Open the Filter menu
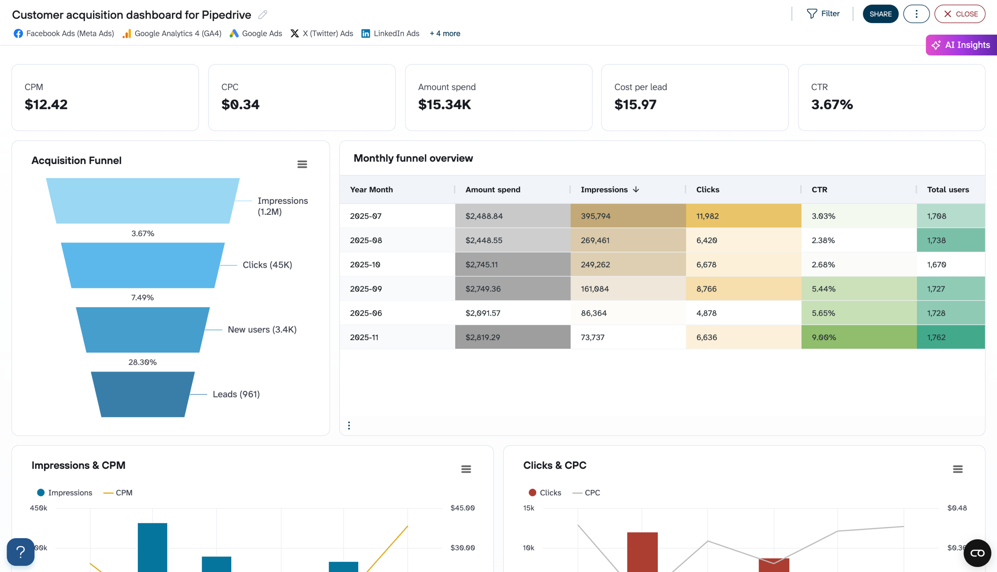997x572 pixels. pos(823,13)
